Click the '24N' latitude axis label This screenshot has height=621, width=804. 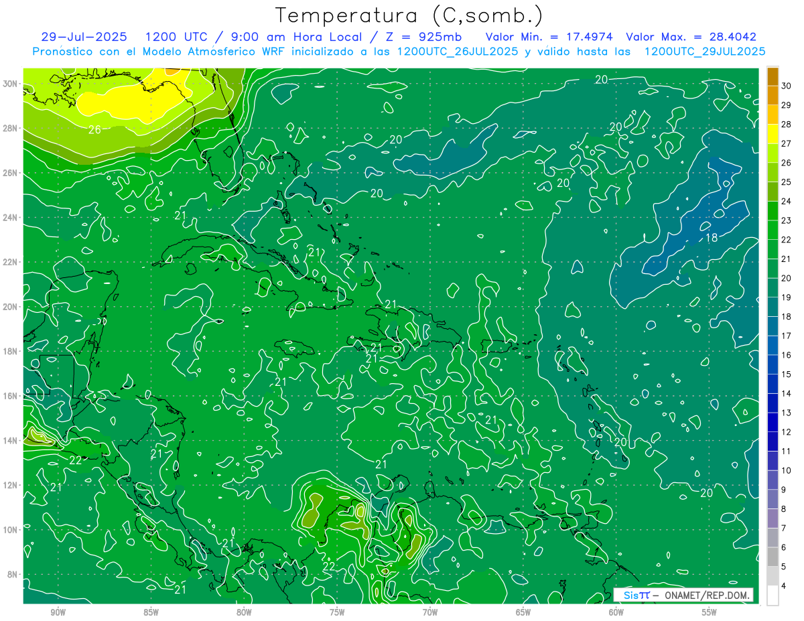(x=11, y=218)
